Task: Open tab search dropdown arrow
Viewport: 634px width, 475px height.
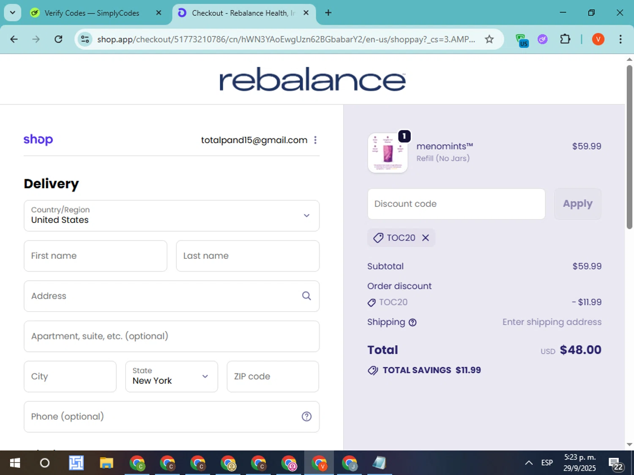Action: click(13, 13)
